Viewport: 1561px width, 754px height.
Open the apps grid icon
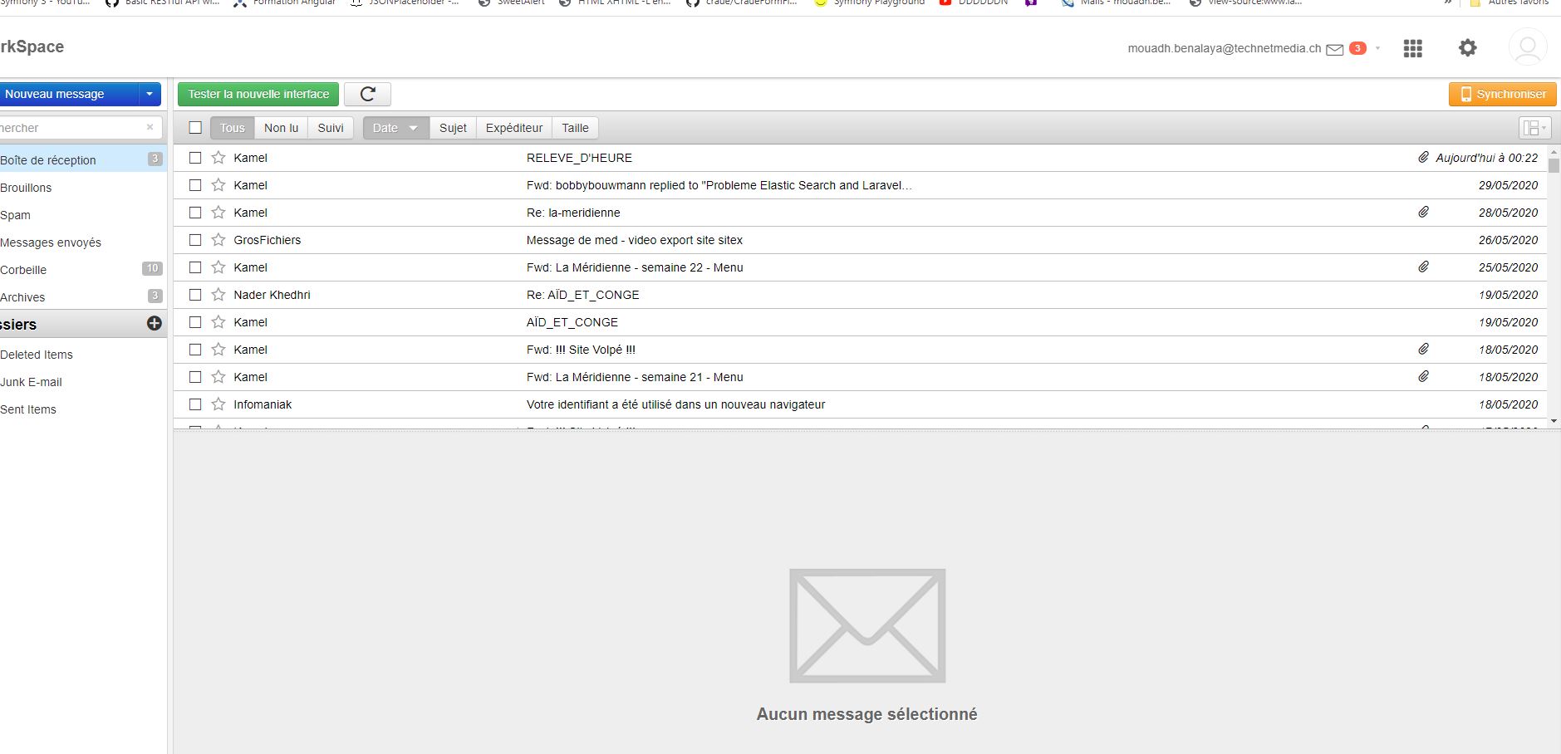click(1412, 49)
